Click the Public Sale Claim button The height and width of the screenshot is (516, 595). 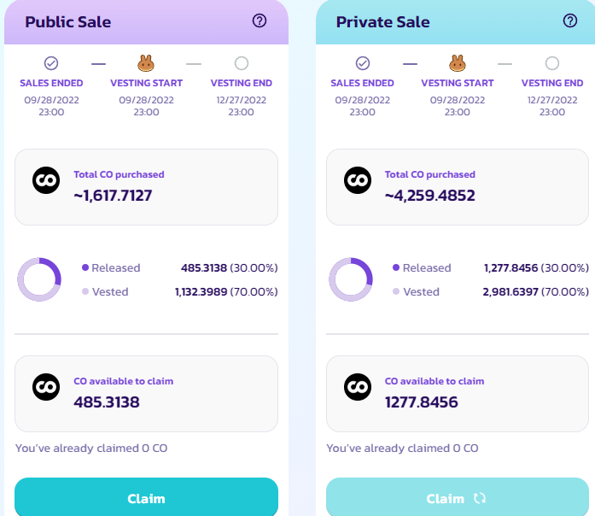pos(146,498)
